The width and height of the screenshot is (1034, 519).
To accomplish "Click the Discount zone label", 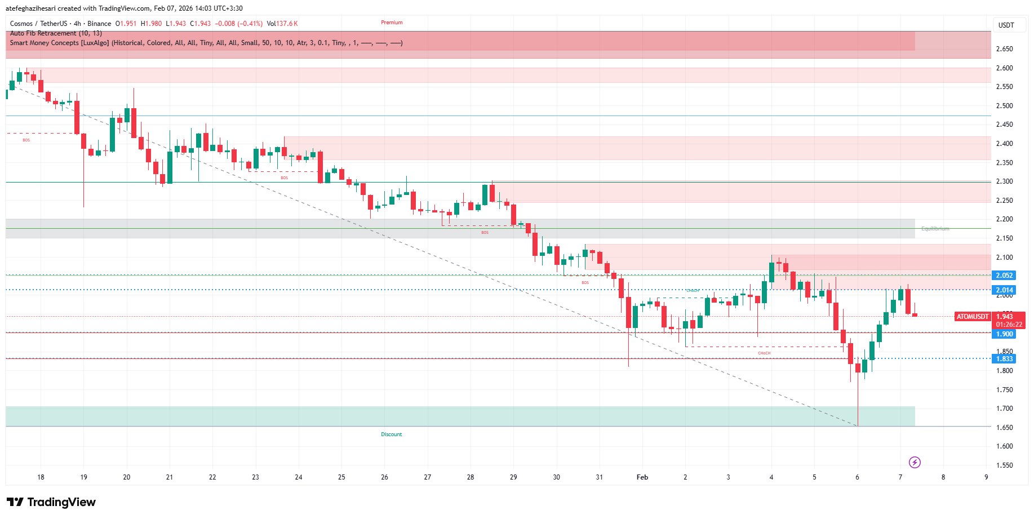I will 391,434.
